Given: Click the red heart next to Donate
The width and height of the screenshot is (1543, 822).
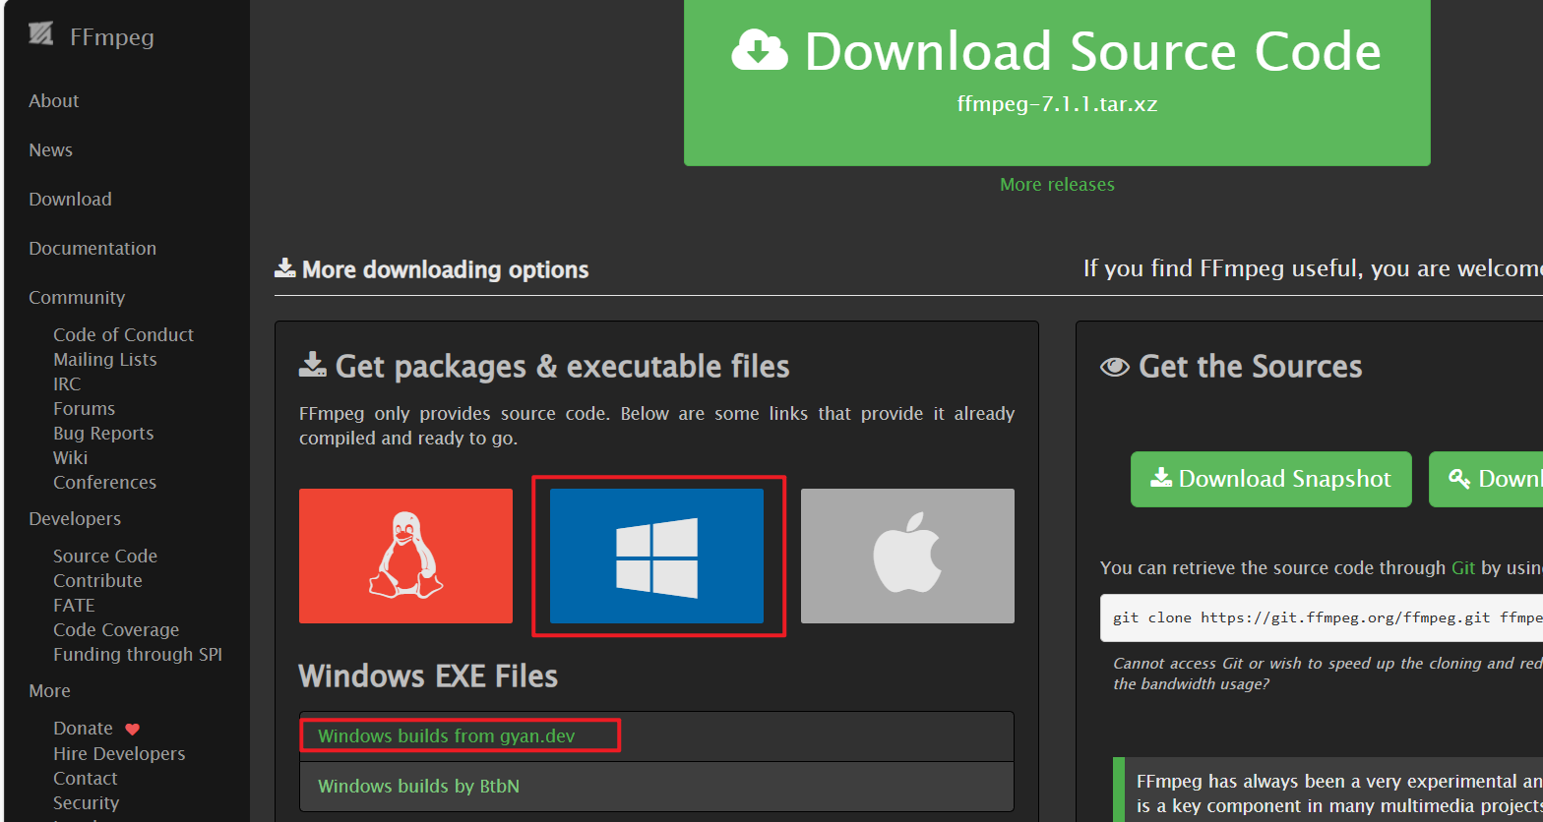Looking at the screenshot, I should (x=132, y=729).
